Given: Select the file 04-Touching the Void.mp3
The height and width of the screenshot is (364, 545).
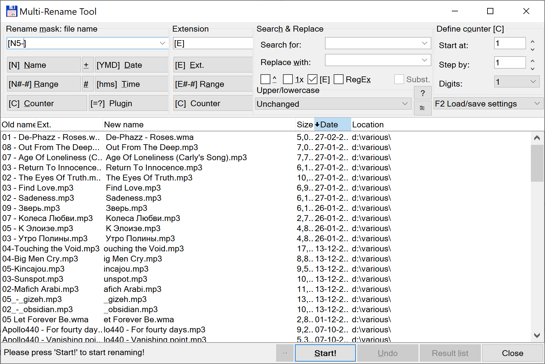Looking at the screenshot, I should (51, 248).
